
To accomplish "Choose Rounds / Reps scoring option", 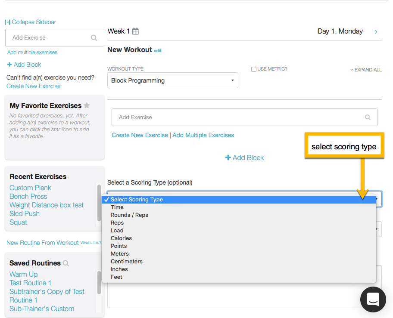I will click(x=129, y=215).
